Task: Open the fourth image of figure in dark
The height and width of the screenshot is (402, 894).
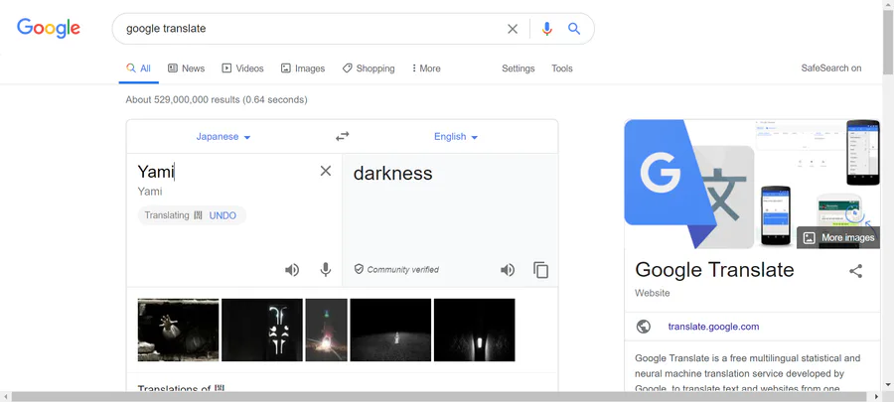Action: point(390,330)
